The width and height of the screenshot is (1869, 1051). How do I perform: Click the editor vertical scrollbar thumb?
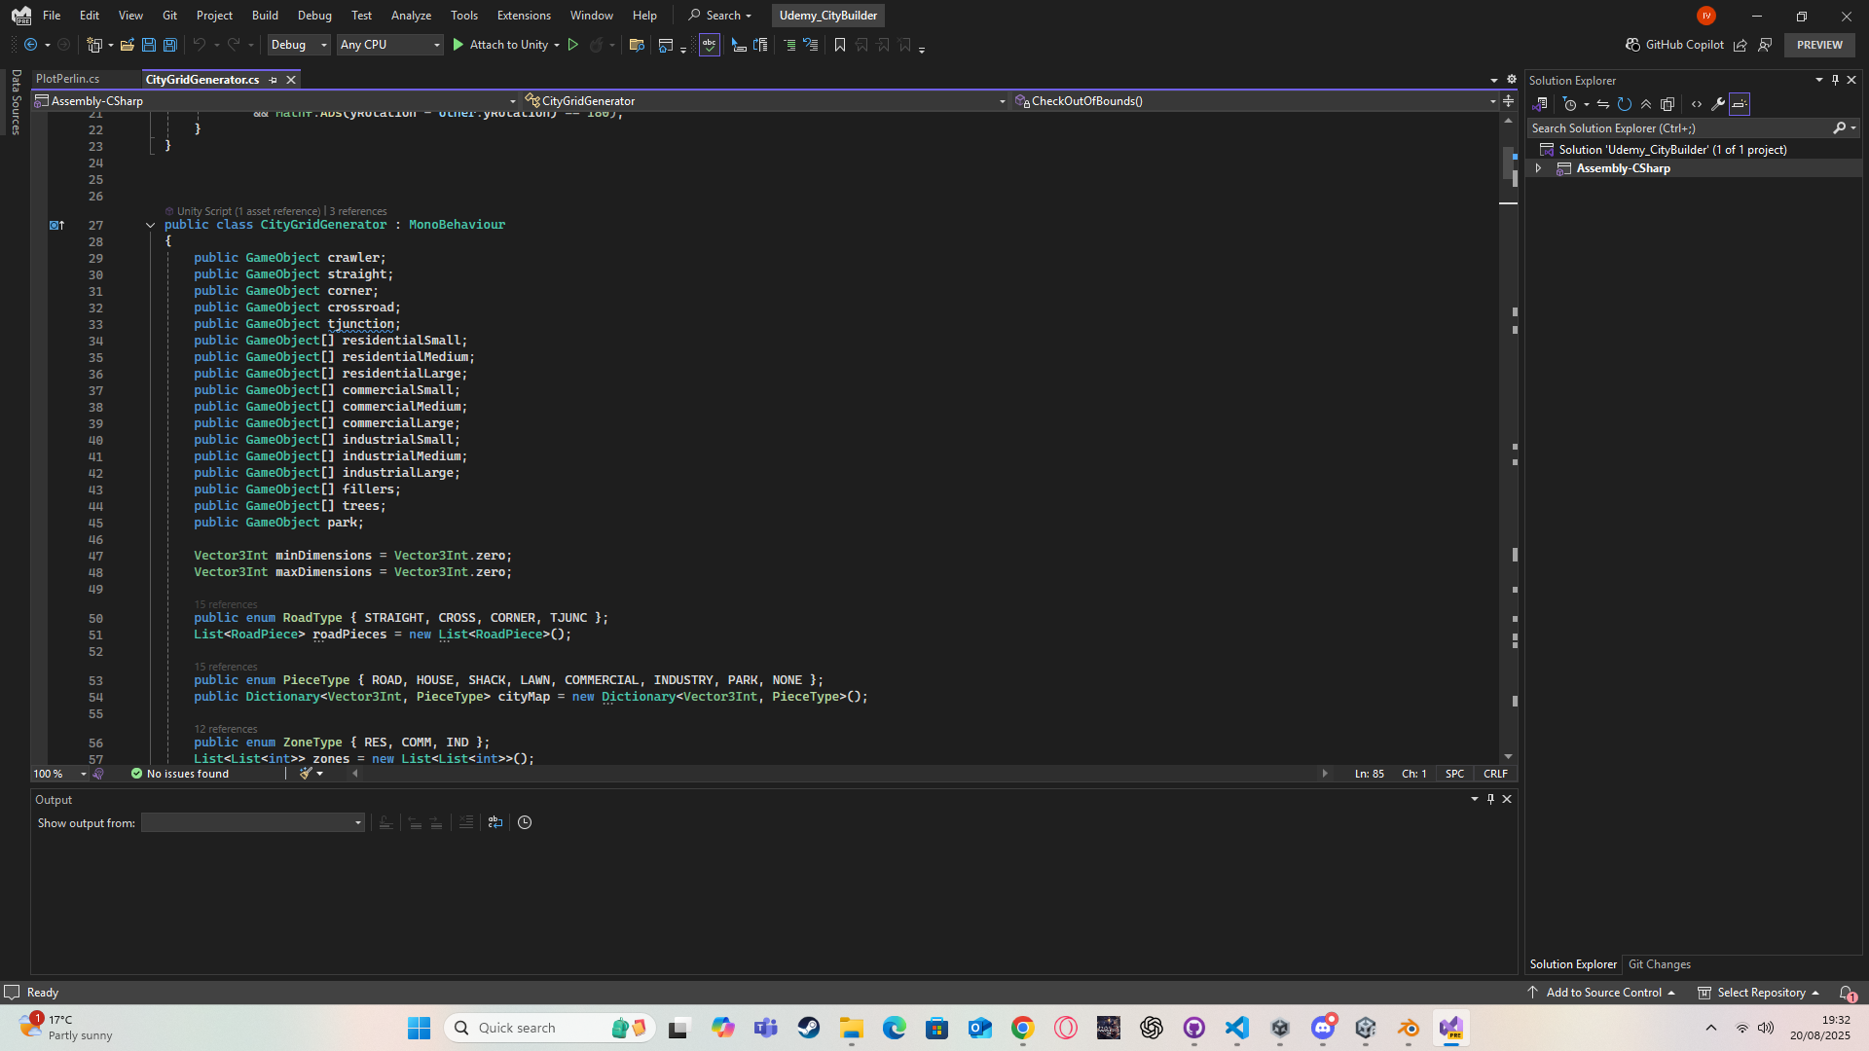coord(1508,163)
